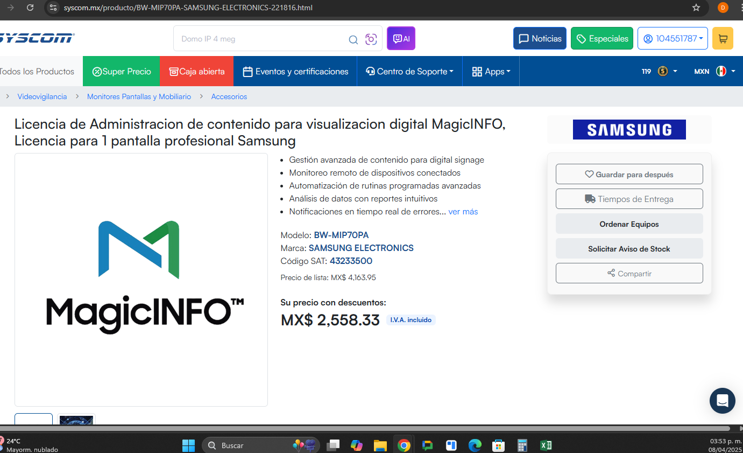
Task: Open the 119 points coin dropdown
Action: click(x=660, y=71)
